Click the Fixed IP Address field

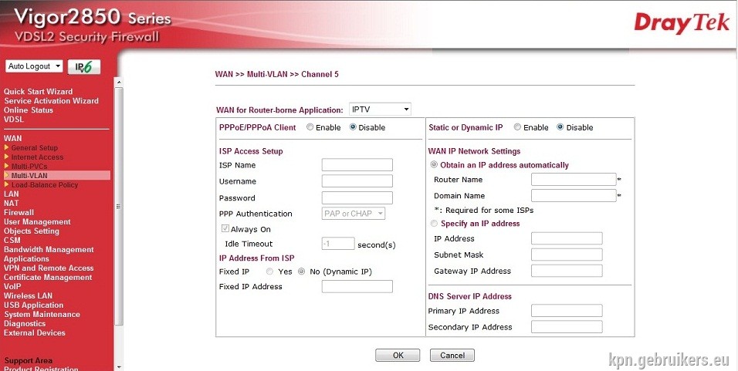pos(357,286)
